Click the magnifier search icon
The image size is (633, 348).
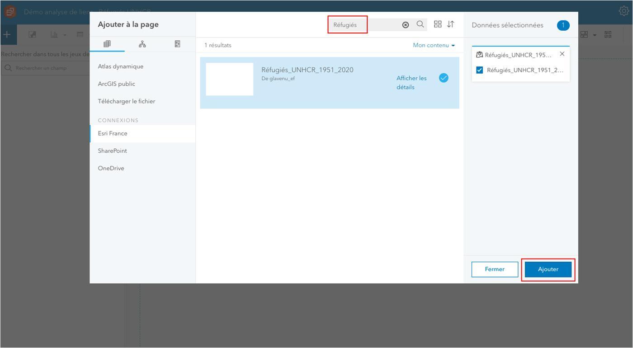(x=420, y=24)
